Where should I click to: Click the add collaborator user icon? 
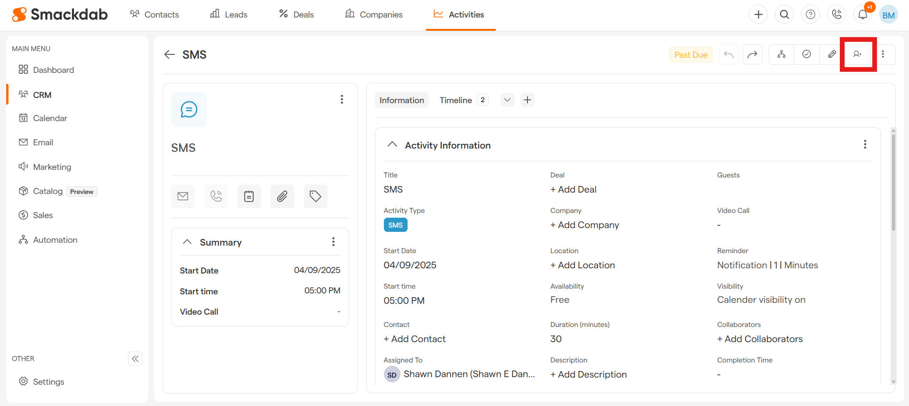coord(857,54)
